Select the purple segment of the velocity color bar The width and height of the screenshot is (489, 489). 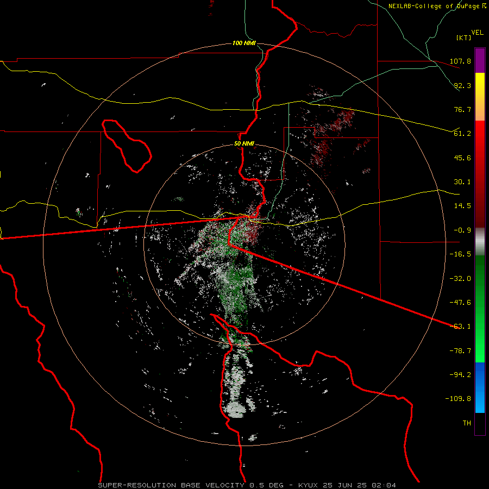coord(480,60)
